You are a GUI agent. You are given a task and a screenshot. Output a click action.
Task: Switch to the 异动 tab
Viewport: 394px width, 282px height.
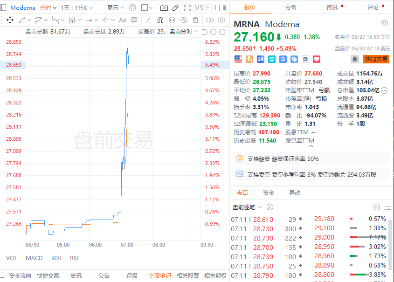coord(295,193)
